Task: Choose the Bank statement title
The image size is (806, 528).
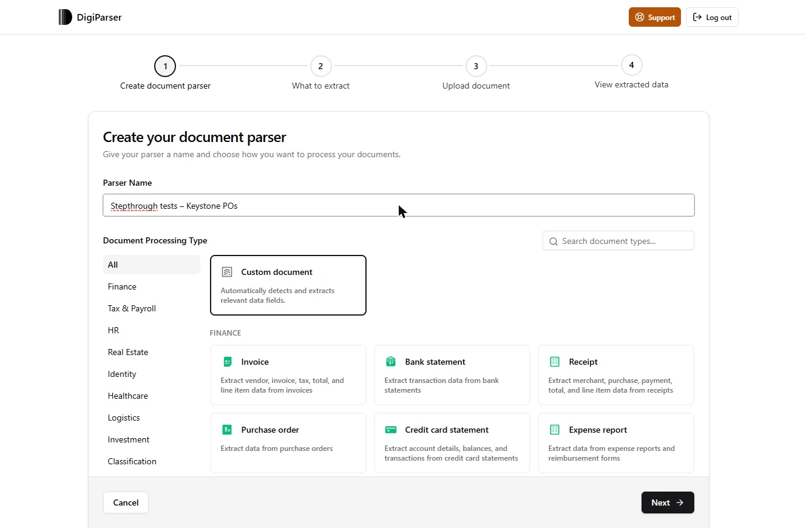Action: click(x=435, y=362)
